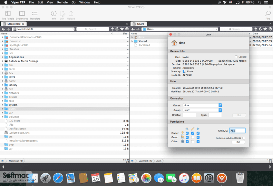The height and width of the screenshot is (186, 273).
Task: Open the Go menu
Action: point(74,2)
